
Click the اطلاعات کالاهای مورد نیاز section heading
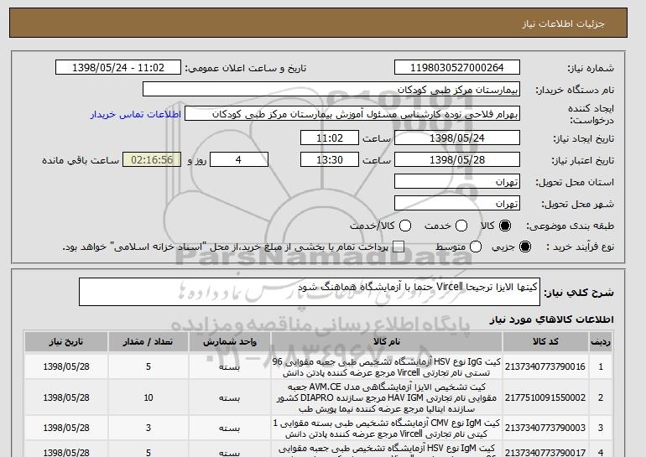click(x=551, y=319)
